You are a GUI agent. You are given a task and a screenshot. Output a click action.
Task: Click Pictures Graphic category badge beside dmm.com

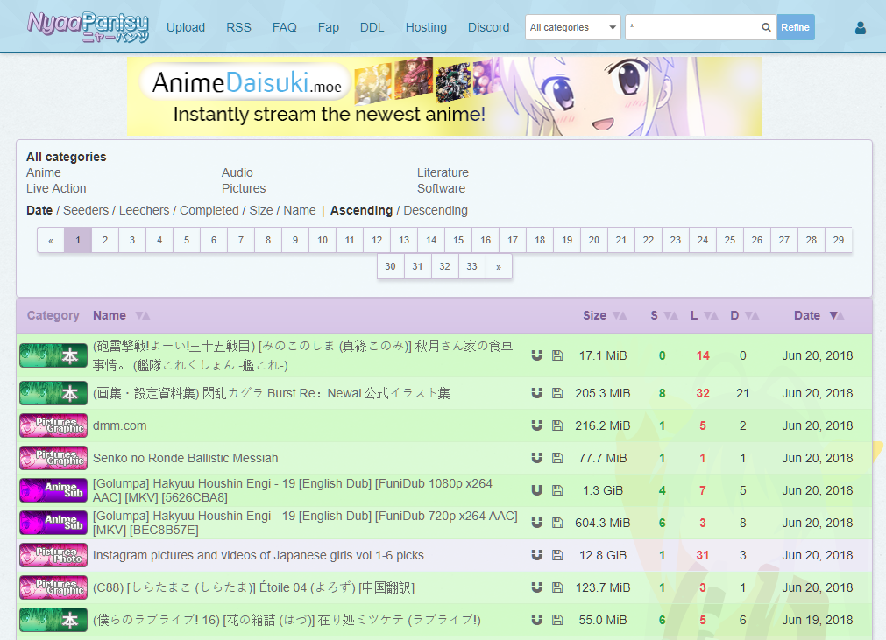(x=53, y=425)
